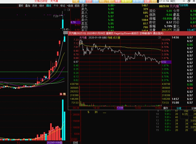Activate the 画线 drawing tool
The height and width of the screenshot is (144, 196).
pyautogui.click(x=49, y=6)
